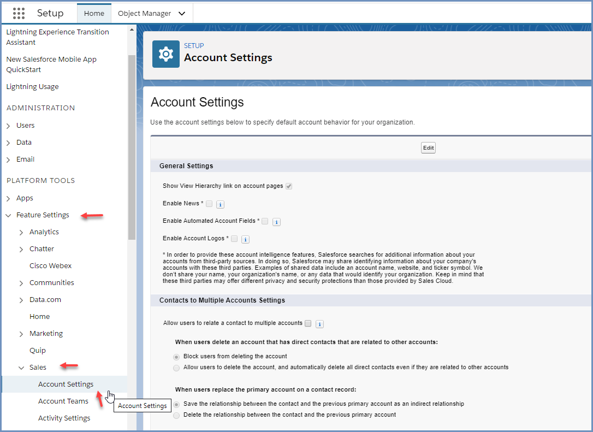593x432 pixels.
Task: Click the Sales label in sidebar
Action: click(38, 368)
